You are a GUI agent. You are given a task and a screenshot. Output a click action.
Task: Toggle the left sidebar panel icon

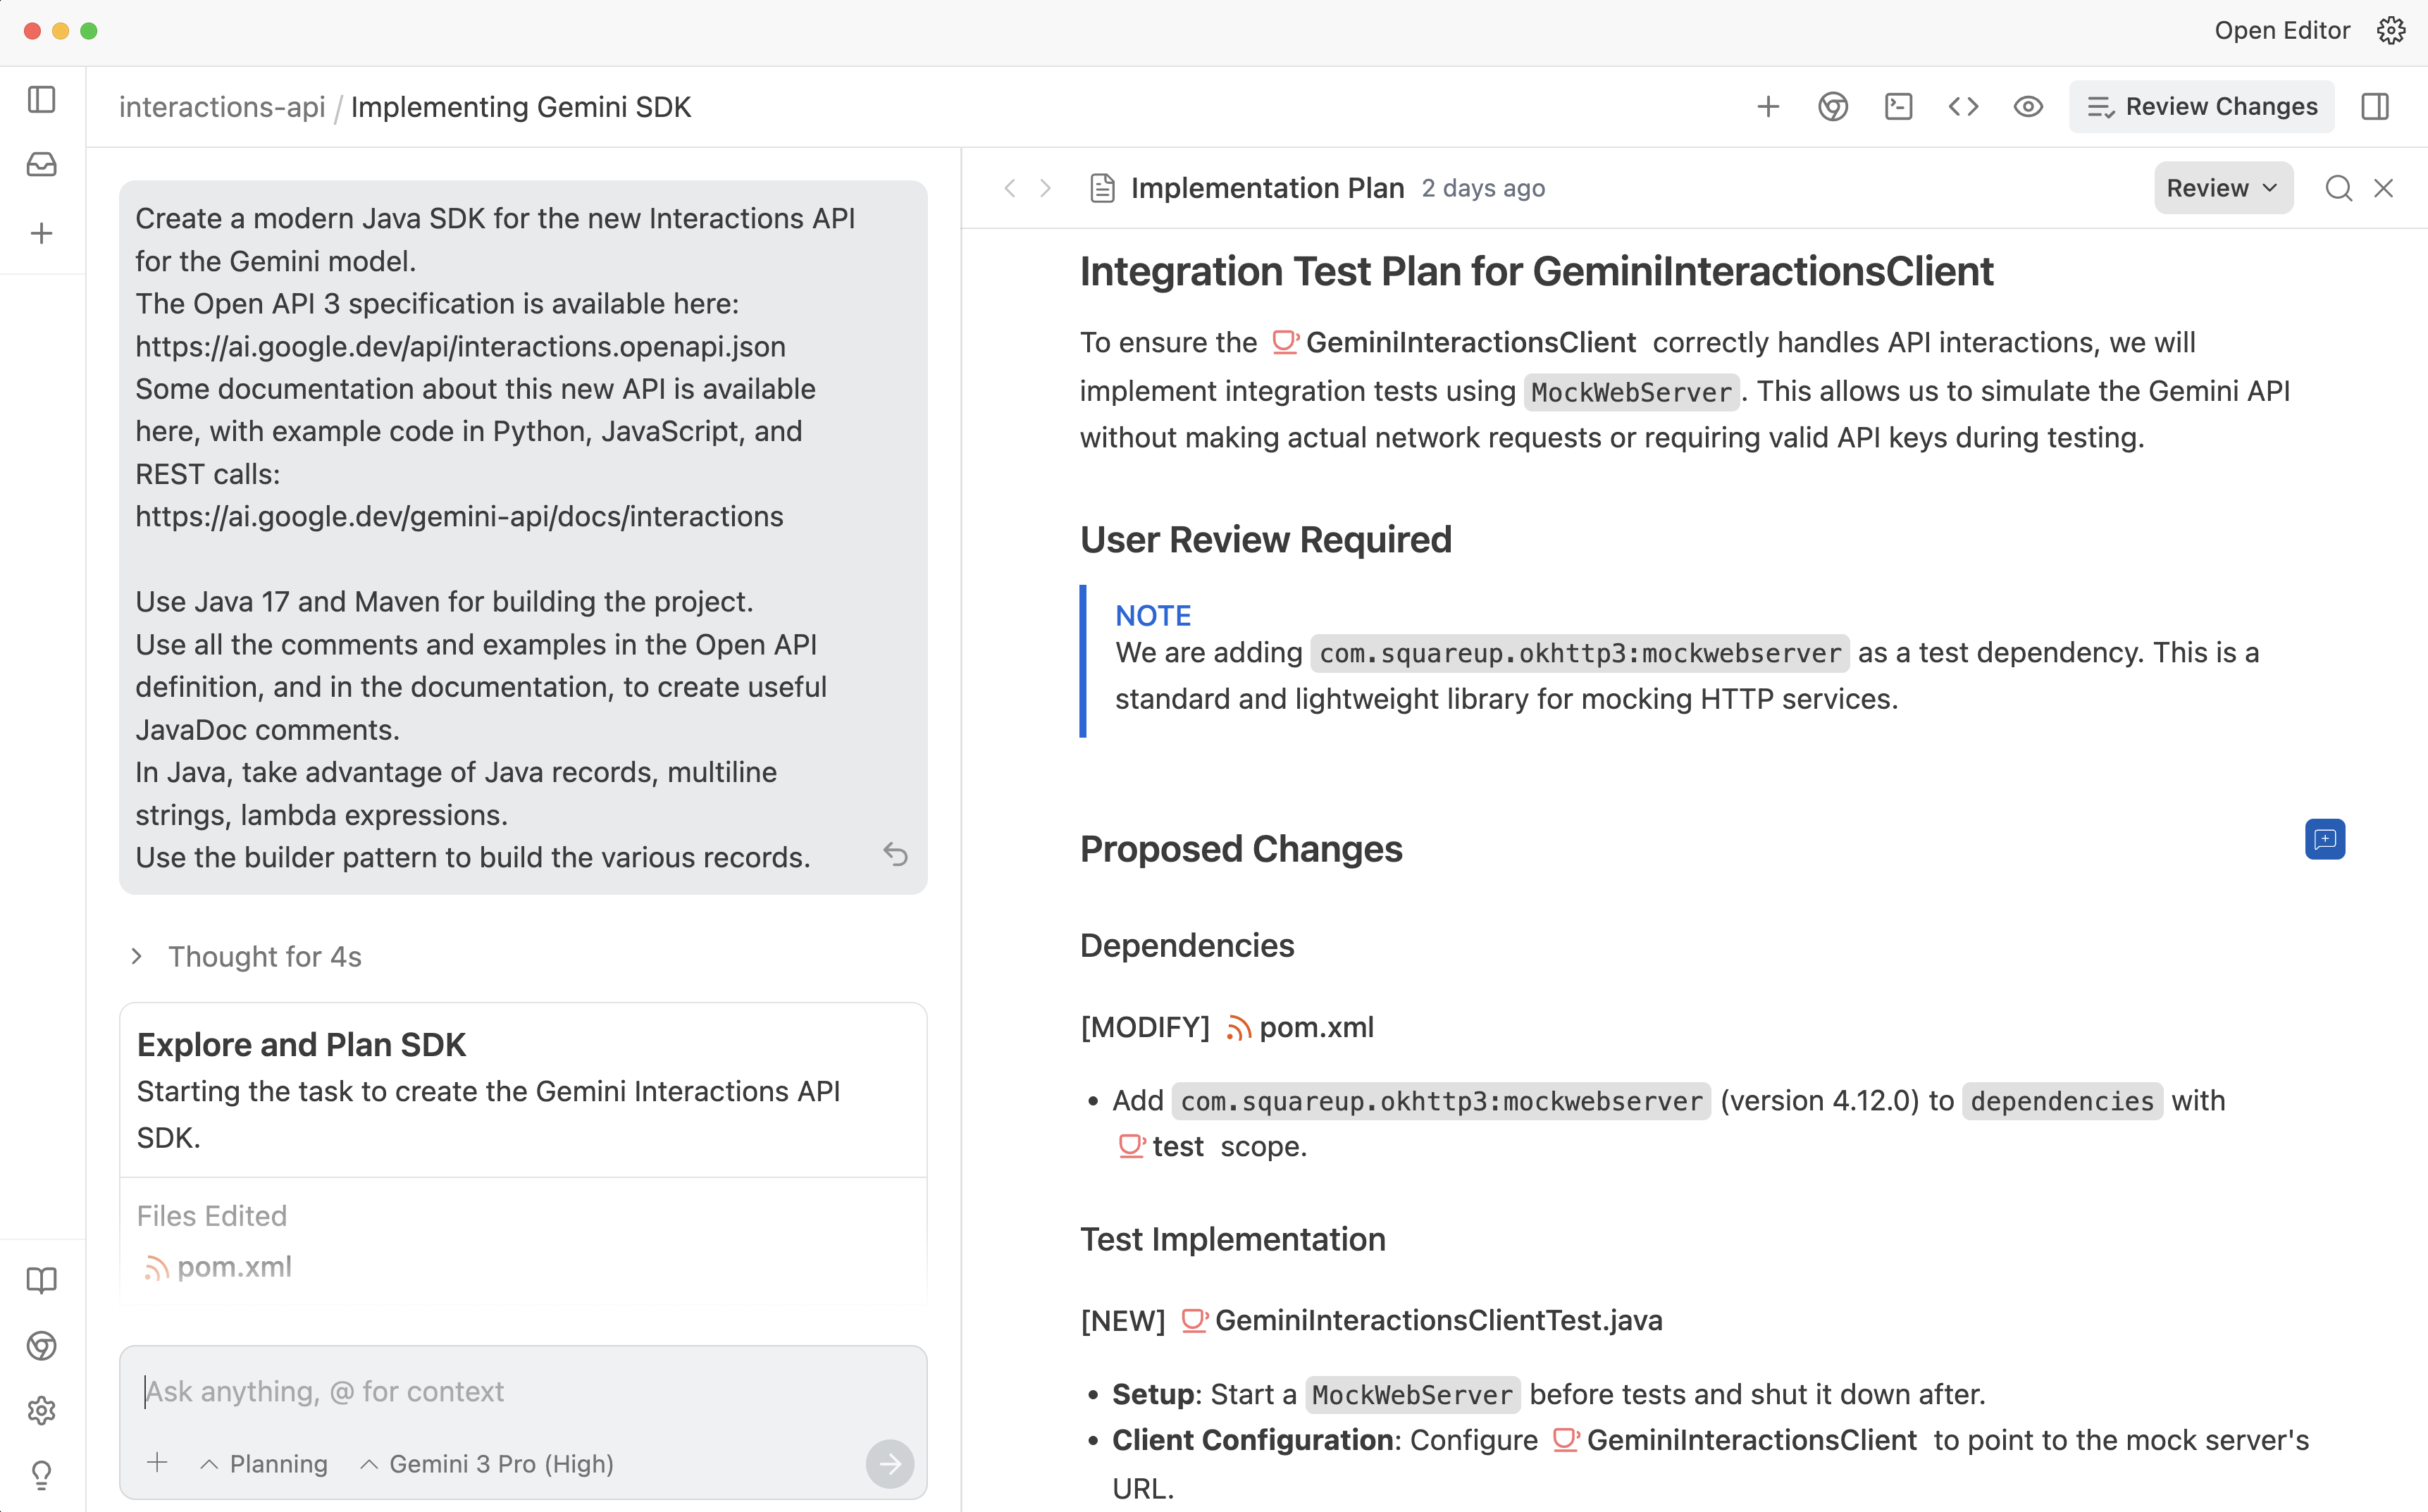41,100
